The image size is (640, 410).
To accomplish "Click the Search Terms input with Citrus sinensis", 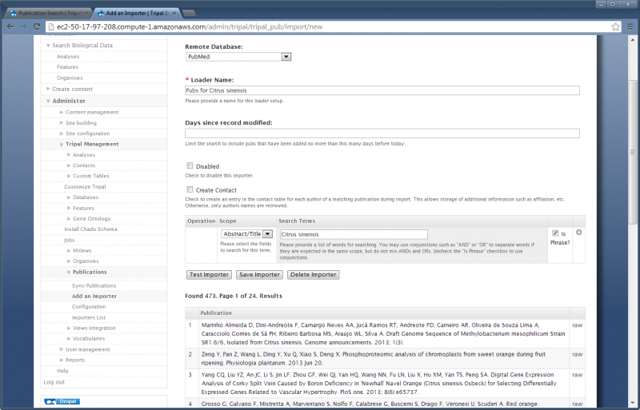I will point(354,234).
